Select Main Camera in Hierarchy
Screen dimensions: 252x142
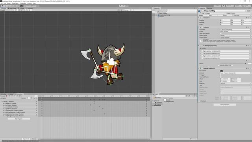pos(163,13)
